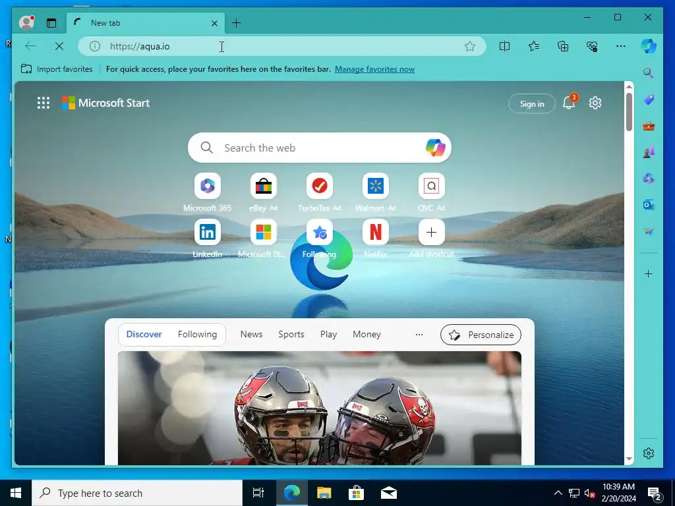The width and height of the screenshot is (675, 506).
Task: Go back with the back arrow
Action: coord(30,46)
